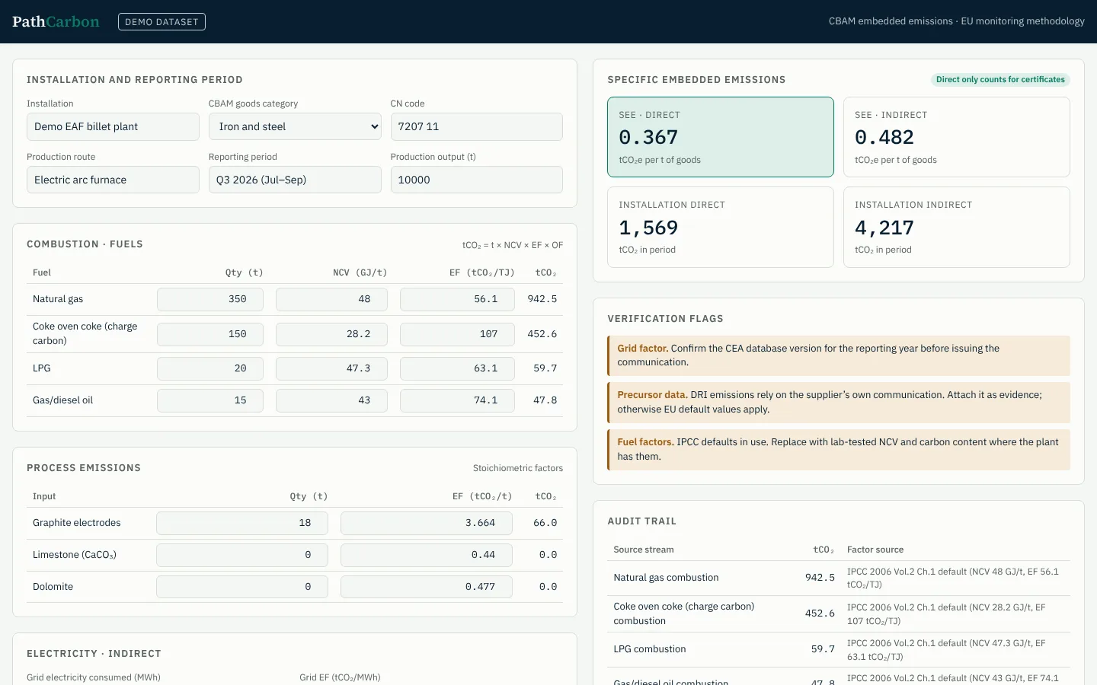Screen dimensions: 1097x685
Task: Edit Coke oven coke EF field
Action: (457, 333)
